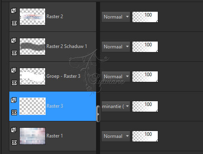Select the Raster 2 layer name
This screenshot has height=154, width=203.
click(x=54, y=17)
